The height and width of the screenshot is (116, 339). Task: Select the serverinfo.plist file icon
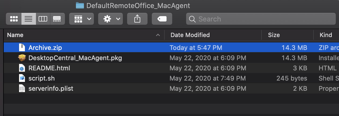[x=22, y=88]
